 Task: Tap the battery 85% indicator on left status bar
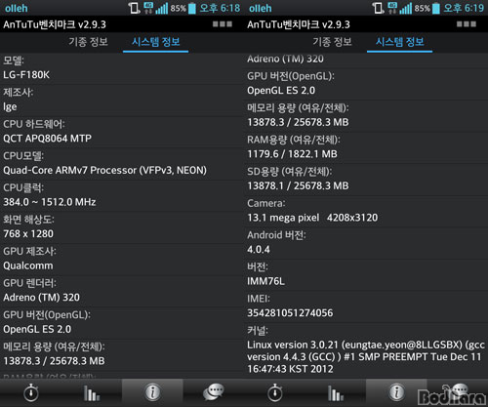tap(183, 8)
